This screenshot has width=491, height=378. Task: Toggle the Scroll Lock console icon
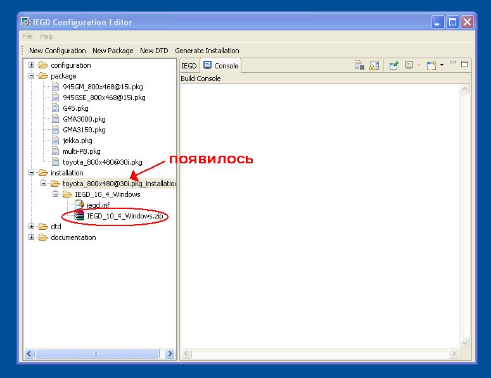click(374, 65)
